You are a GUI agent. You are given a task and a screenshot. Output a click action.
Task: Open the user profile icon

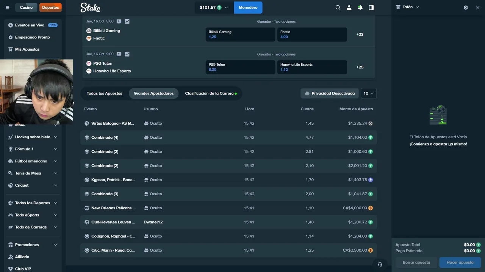pos(349,8)
